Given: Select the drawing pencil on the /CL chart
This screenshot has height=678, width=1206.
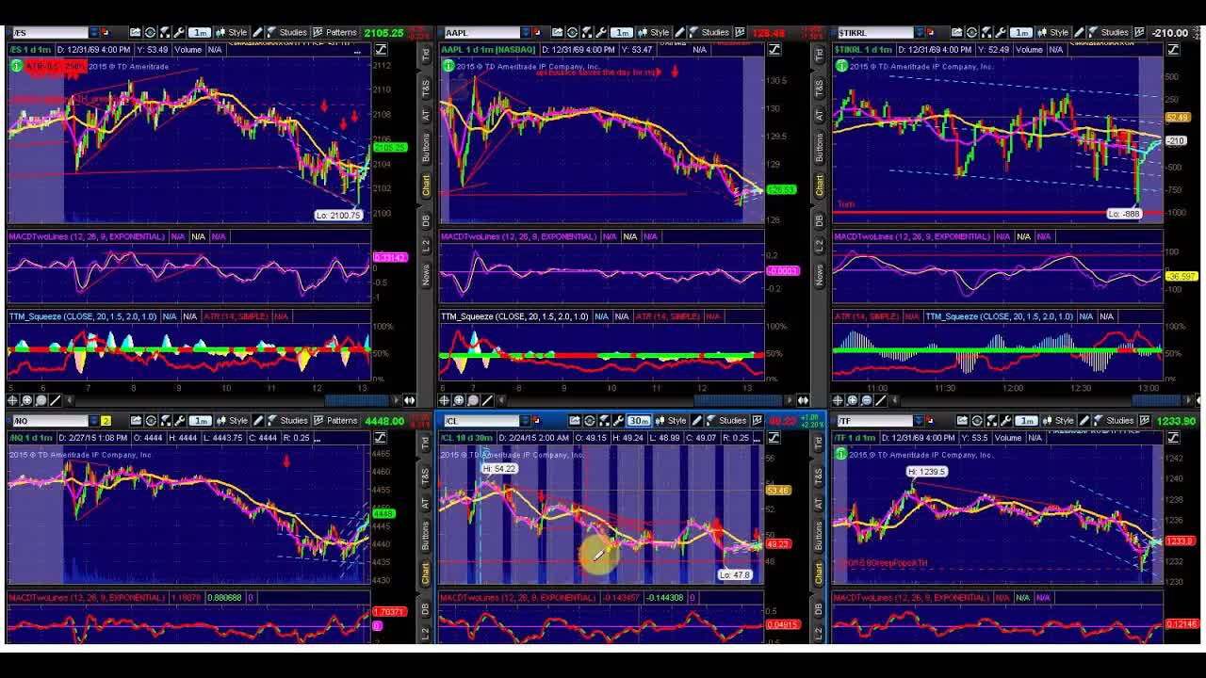Looking at the screenshot, I should [697, 421].
